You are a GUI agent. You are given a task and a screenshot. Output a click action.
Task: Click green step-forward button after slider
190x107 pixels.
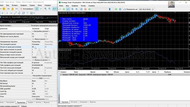coord(116,9)
